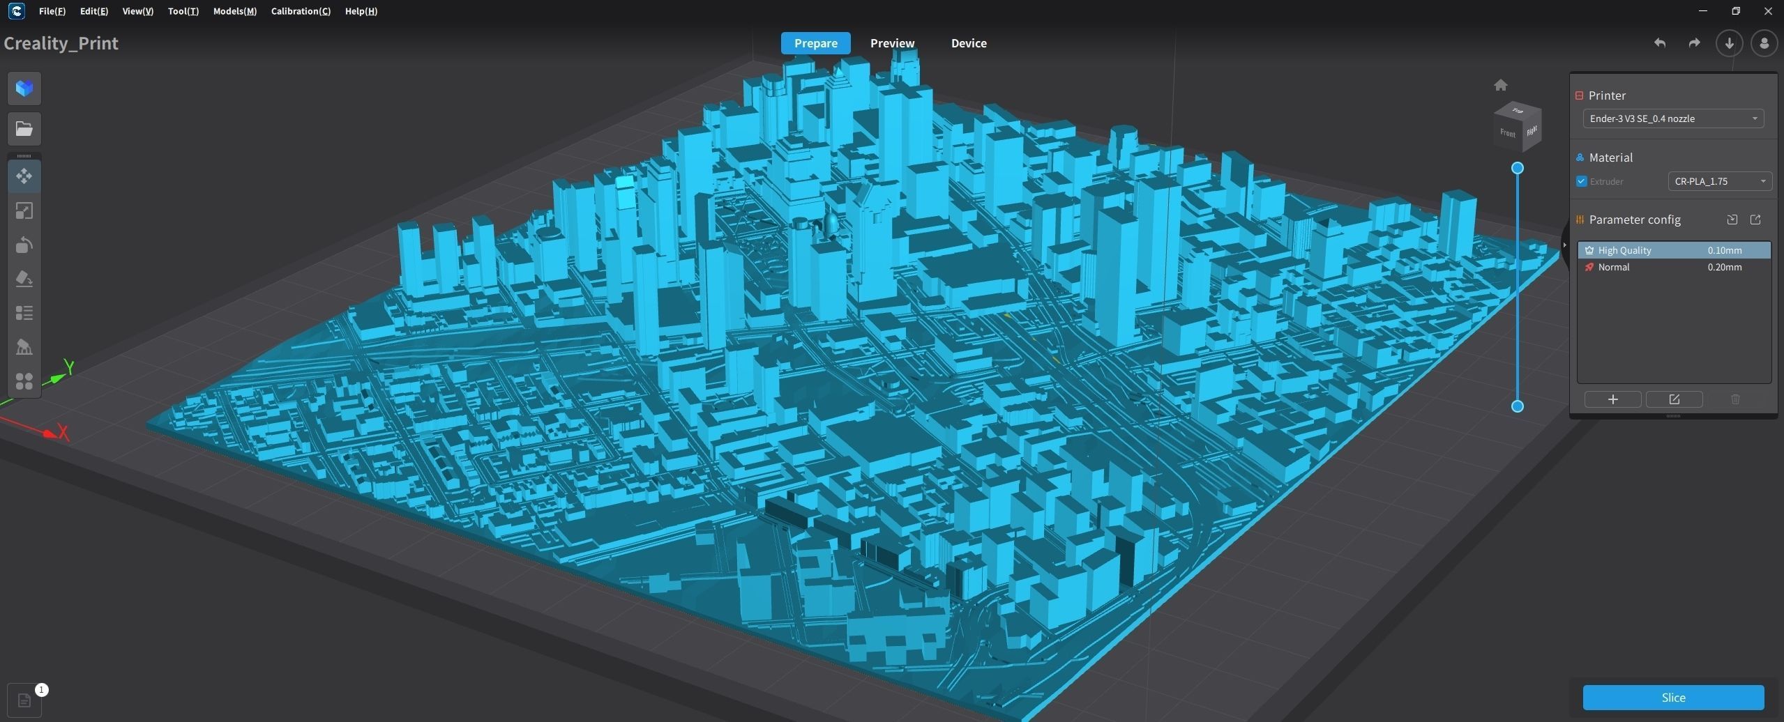Open the Calibration menu
The height and width of the screenshot is (722, 1784).
(301, 11)
